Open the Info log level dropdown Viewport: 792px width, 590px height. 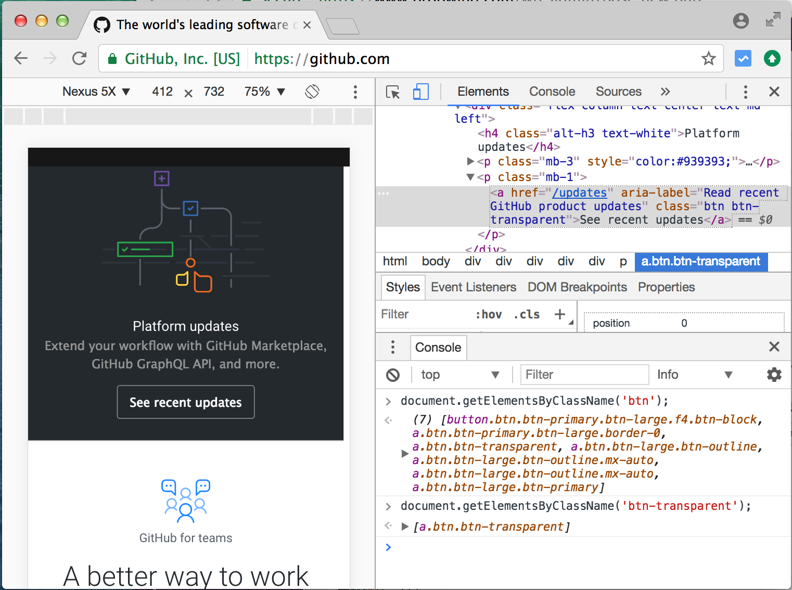pos(695,375)
